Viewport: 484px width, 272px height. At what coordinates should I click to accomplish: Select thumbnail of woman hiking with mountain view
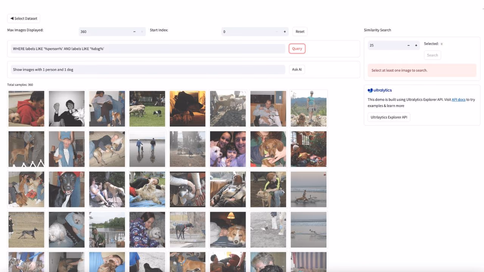309,109
